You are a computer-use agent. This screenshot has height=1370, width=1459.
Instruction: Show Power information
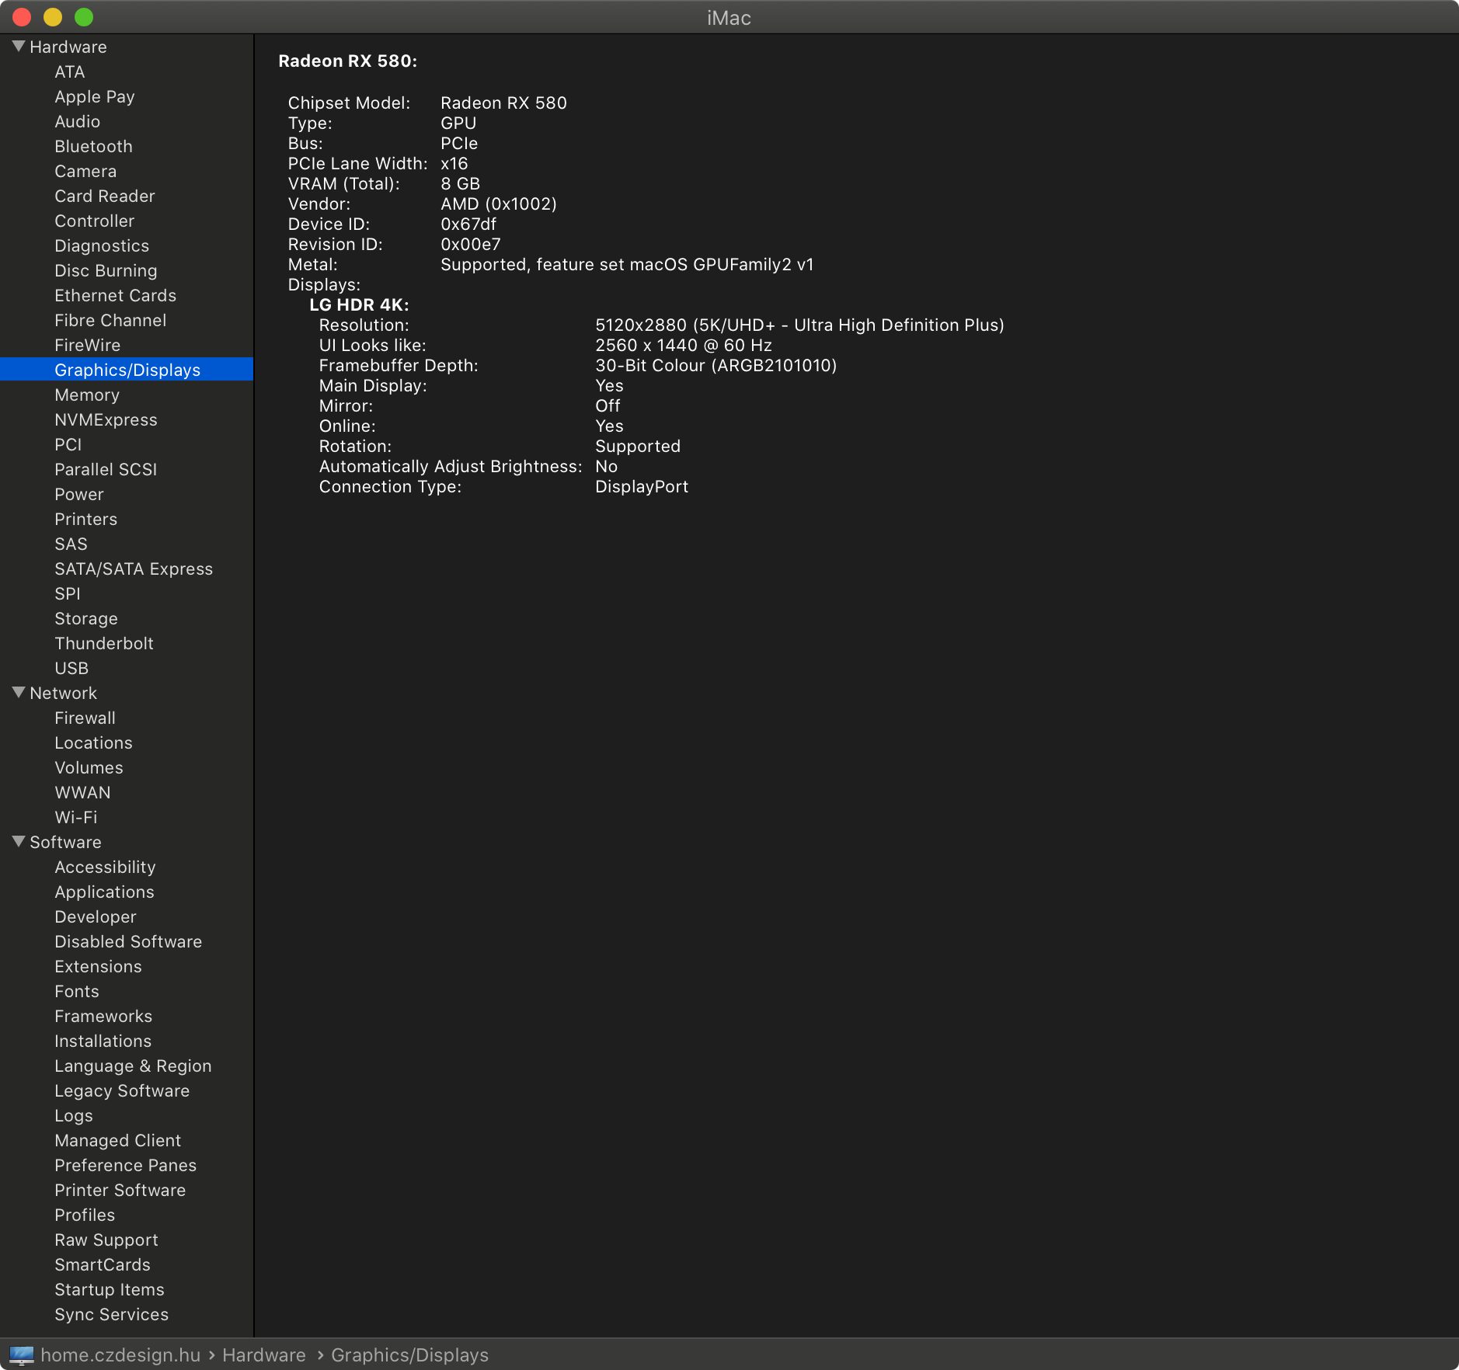(x=79, y=495)
